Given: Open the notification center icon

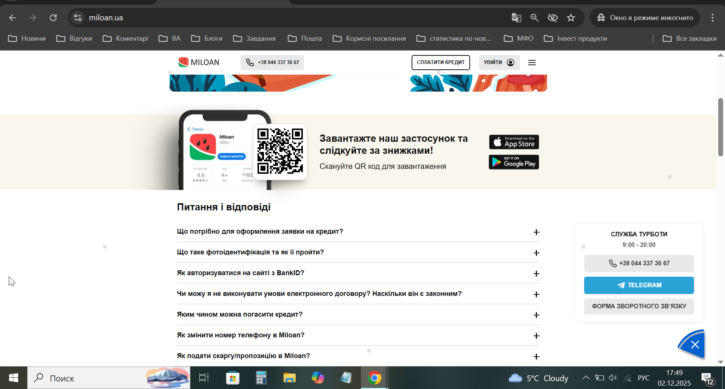Looking at the screenshot, I should (707, 378).
